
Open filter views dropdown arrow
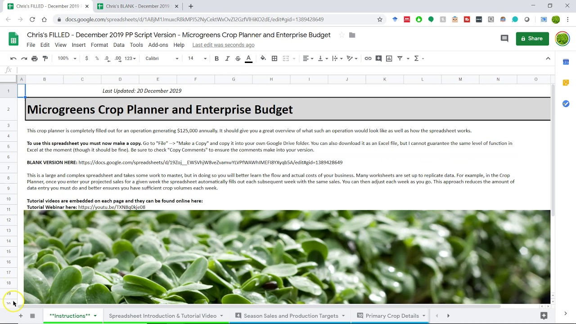[408, 58]
